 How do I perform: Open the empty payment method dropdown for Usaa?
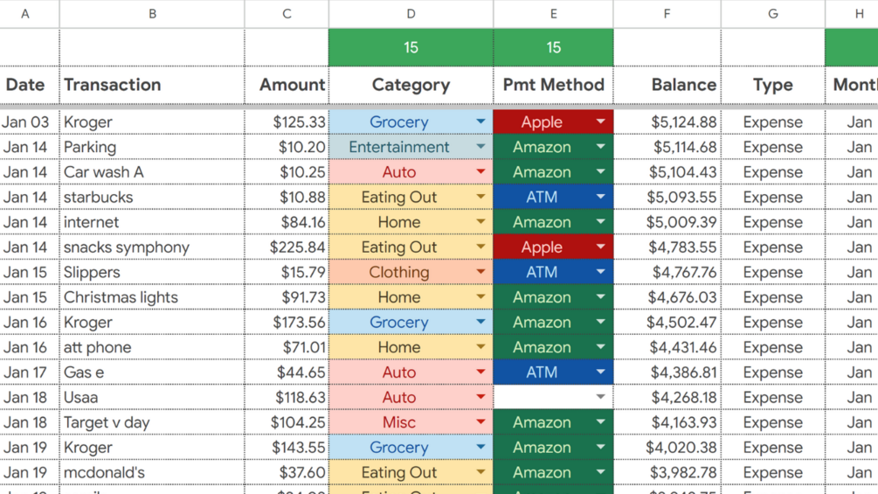tap(600, 397)
